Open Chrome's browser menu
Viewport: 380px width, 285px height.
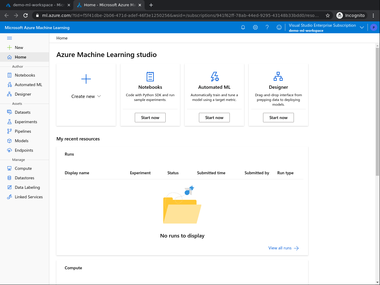pos(373,15)
